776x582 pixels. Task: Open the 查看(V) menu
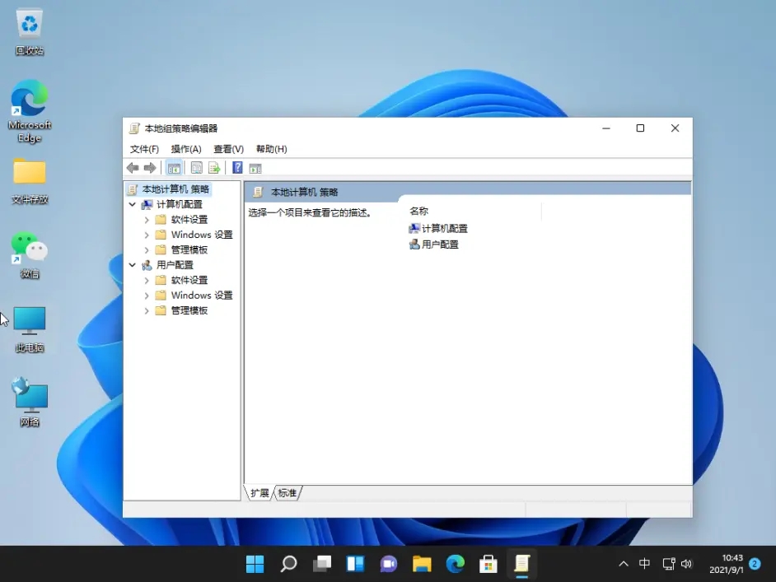(227, 149)
